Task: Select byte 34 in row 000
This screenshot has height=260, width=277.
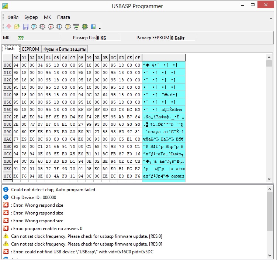Action: click(x=40, y=65)
